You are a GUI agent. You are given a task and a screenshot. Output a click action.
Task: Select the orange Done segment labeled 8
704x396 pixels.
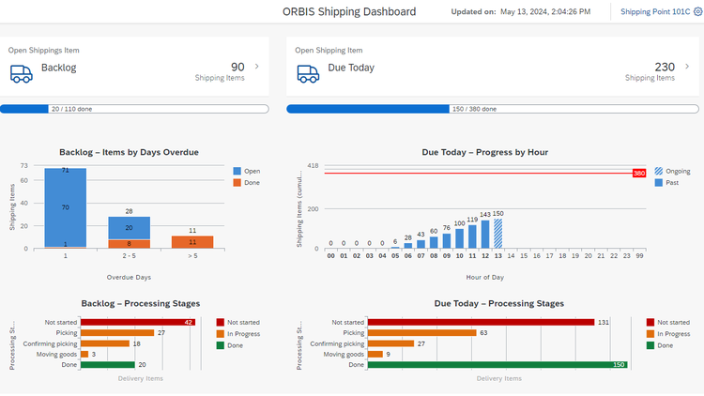[129, 244]
